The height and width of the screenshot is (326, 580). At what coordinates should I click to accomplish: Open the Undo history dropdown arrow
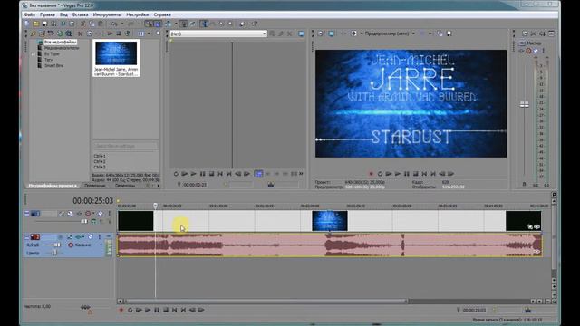(x=122, y=24)
